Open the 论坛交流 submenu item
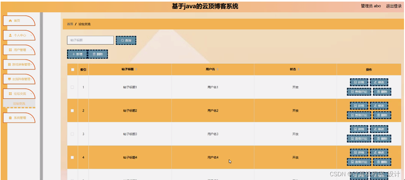The height and width of the screenshot is (180, 405). (19, 103)
